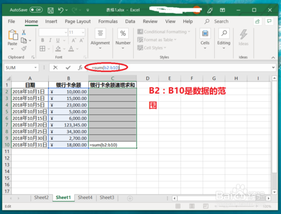Viewport: 281px width, 214px height.
Task: Toggle Bold formatting button
Action: 43,40
